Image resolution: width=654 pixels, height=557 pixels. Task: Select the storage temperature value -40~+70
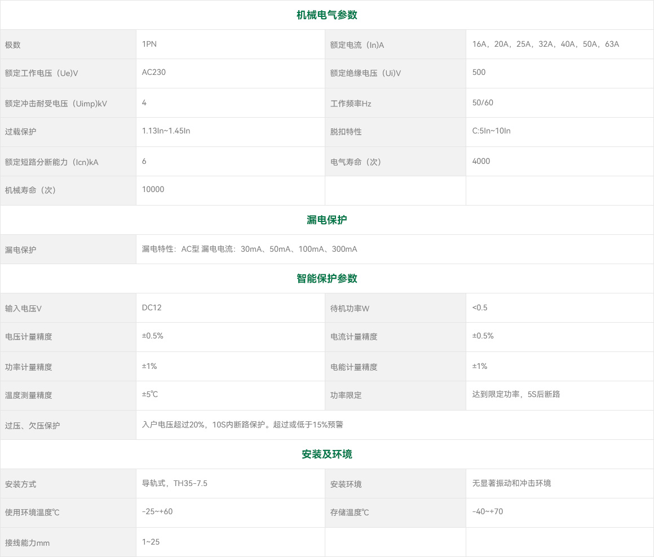point(487,511)
